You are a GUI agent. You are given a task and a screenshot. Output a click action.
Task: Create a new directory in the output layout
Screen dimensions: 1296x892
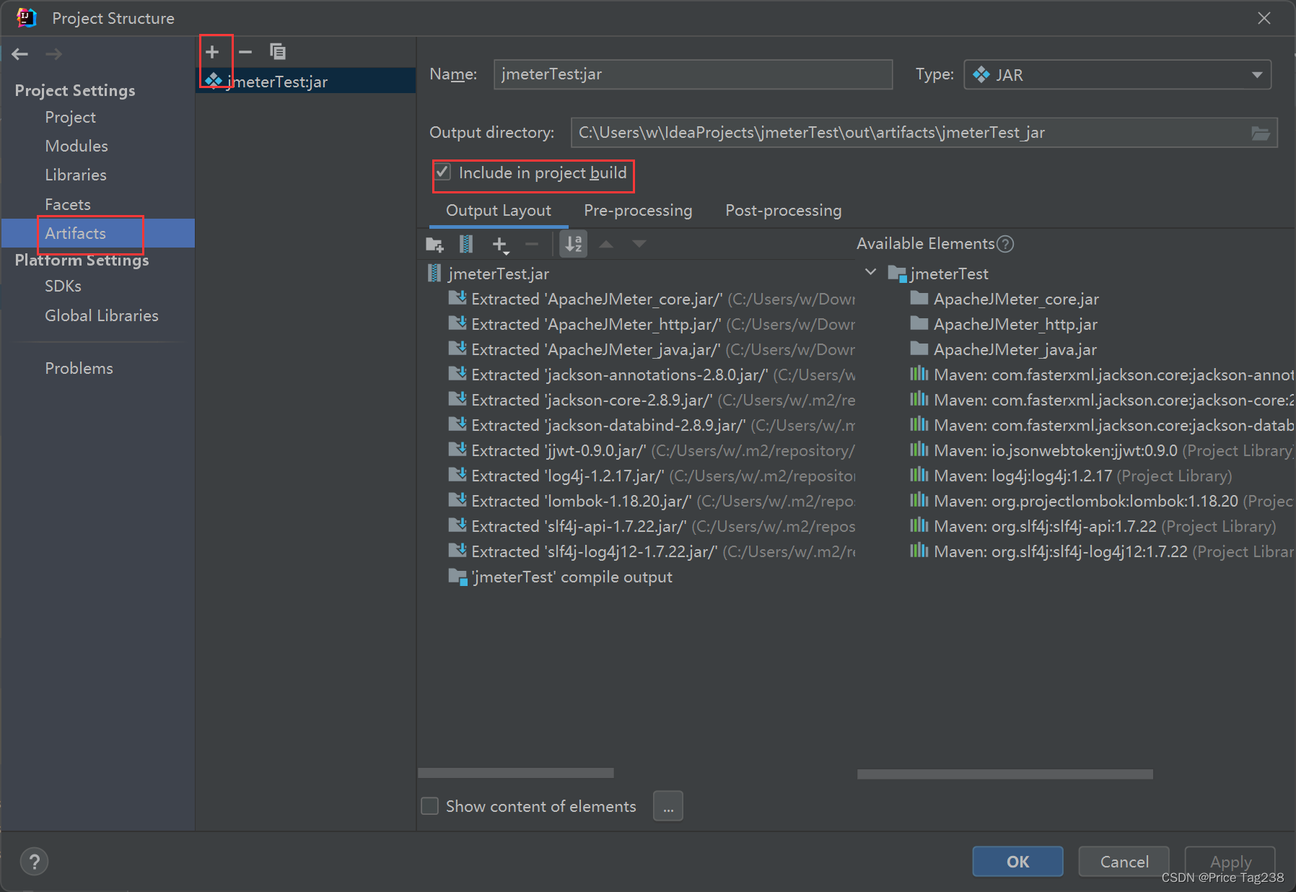(x=434, y=244)
